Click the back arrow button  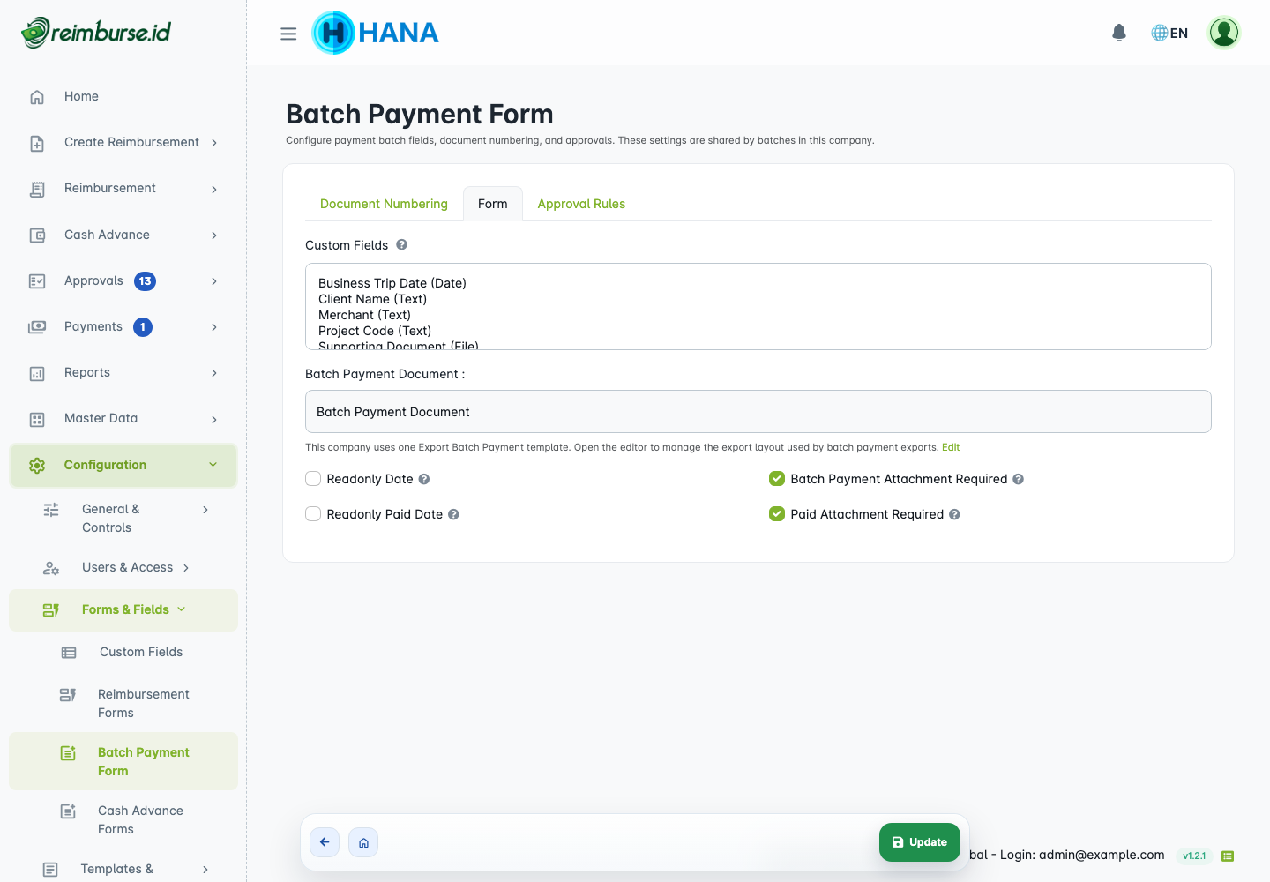325,842
